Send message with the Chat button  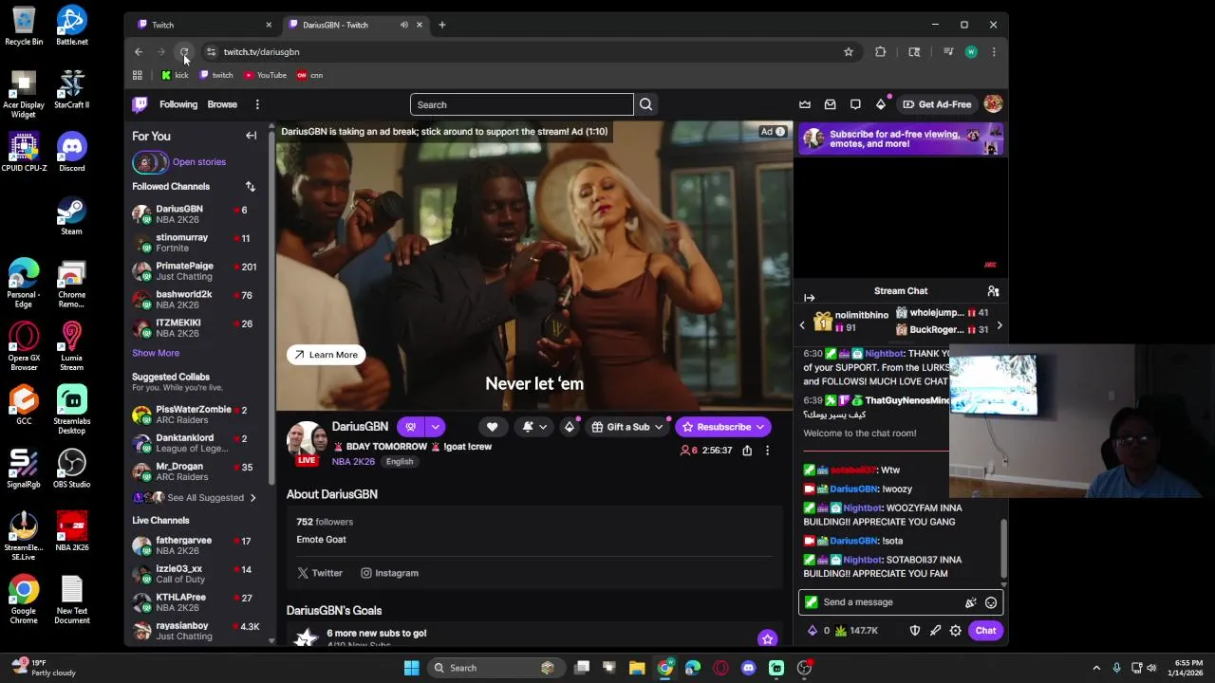pyautogui.click(x=985, y=631)
